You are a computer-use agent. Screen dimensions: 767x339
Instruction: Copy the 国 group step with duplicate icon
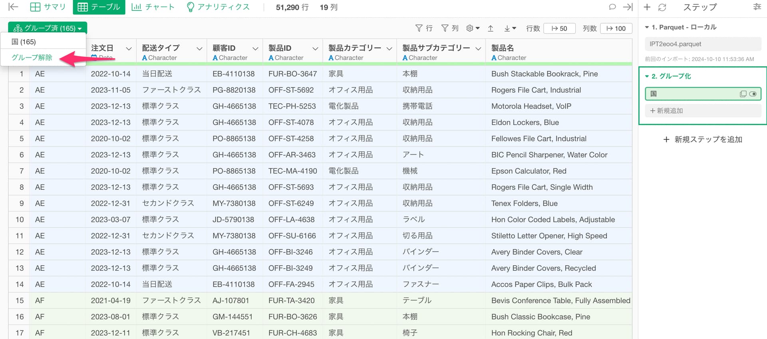point(743,94)
